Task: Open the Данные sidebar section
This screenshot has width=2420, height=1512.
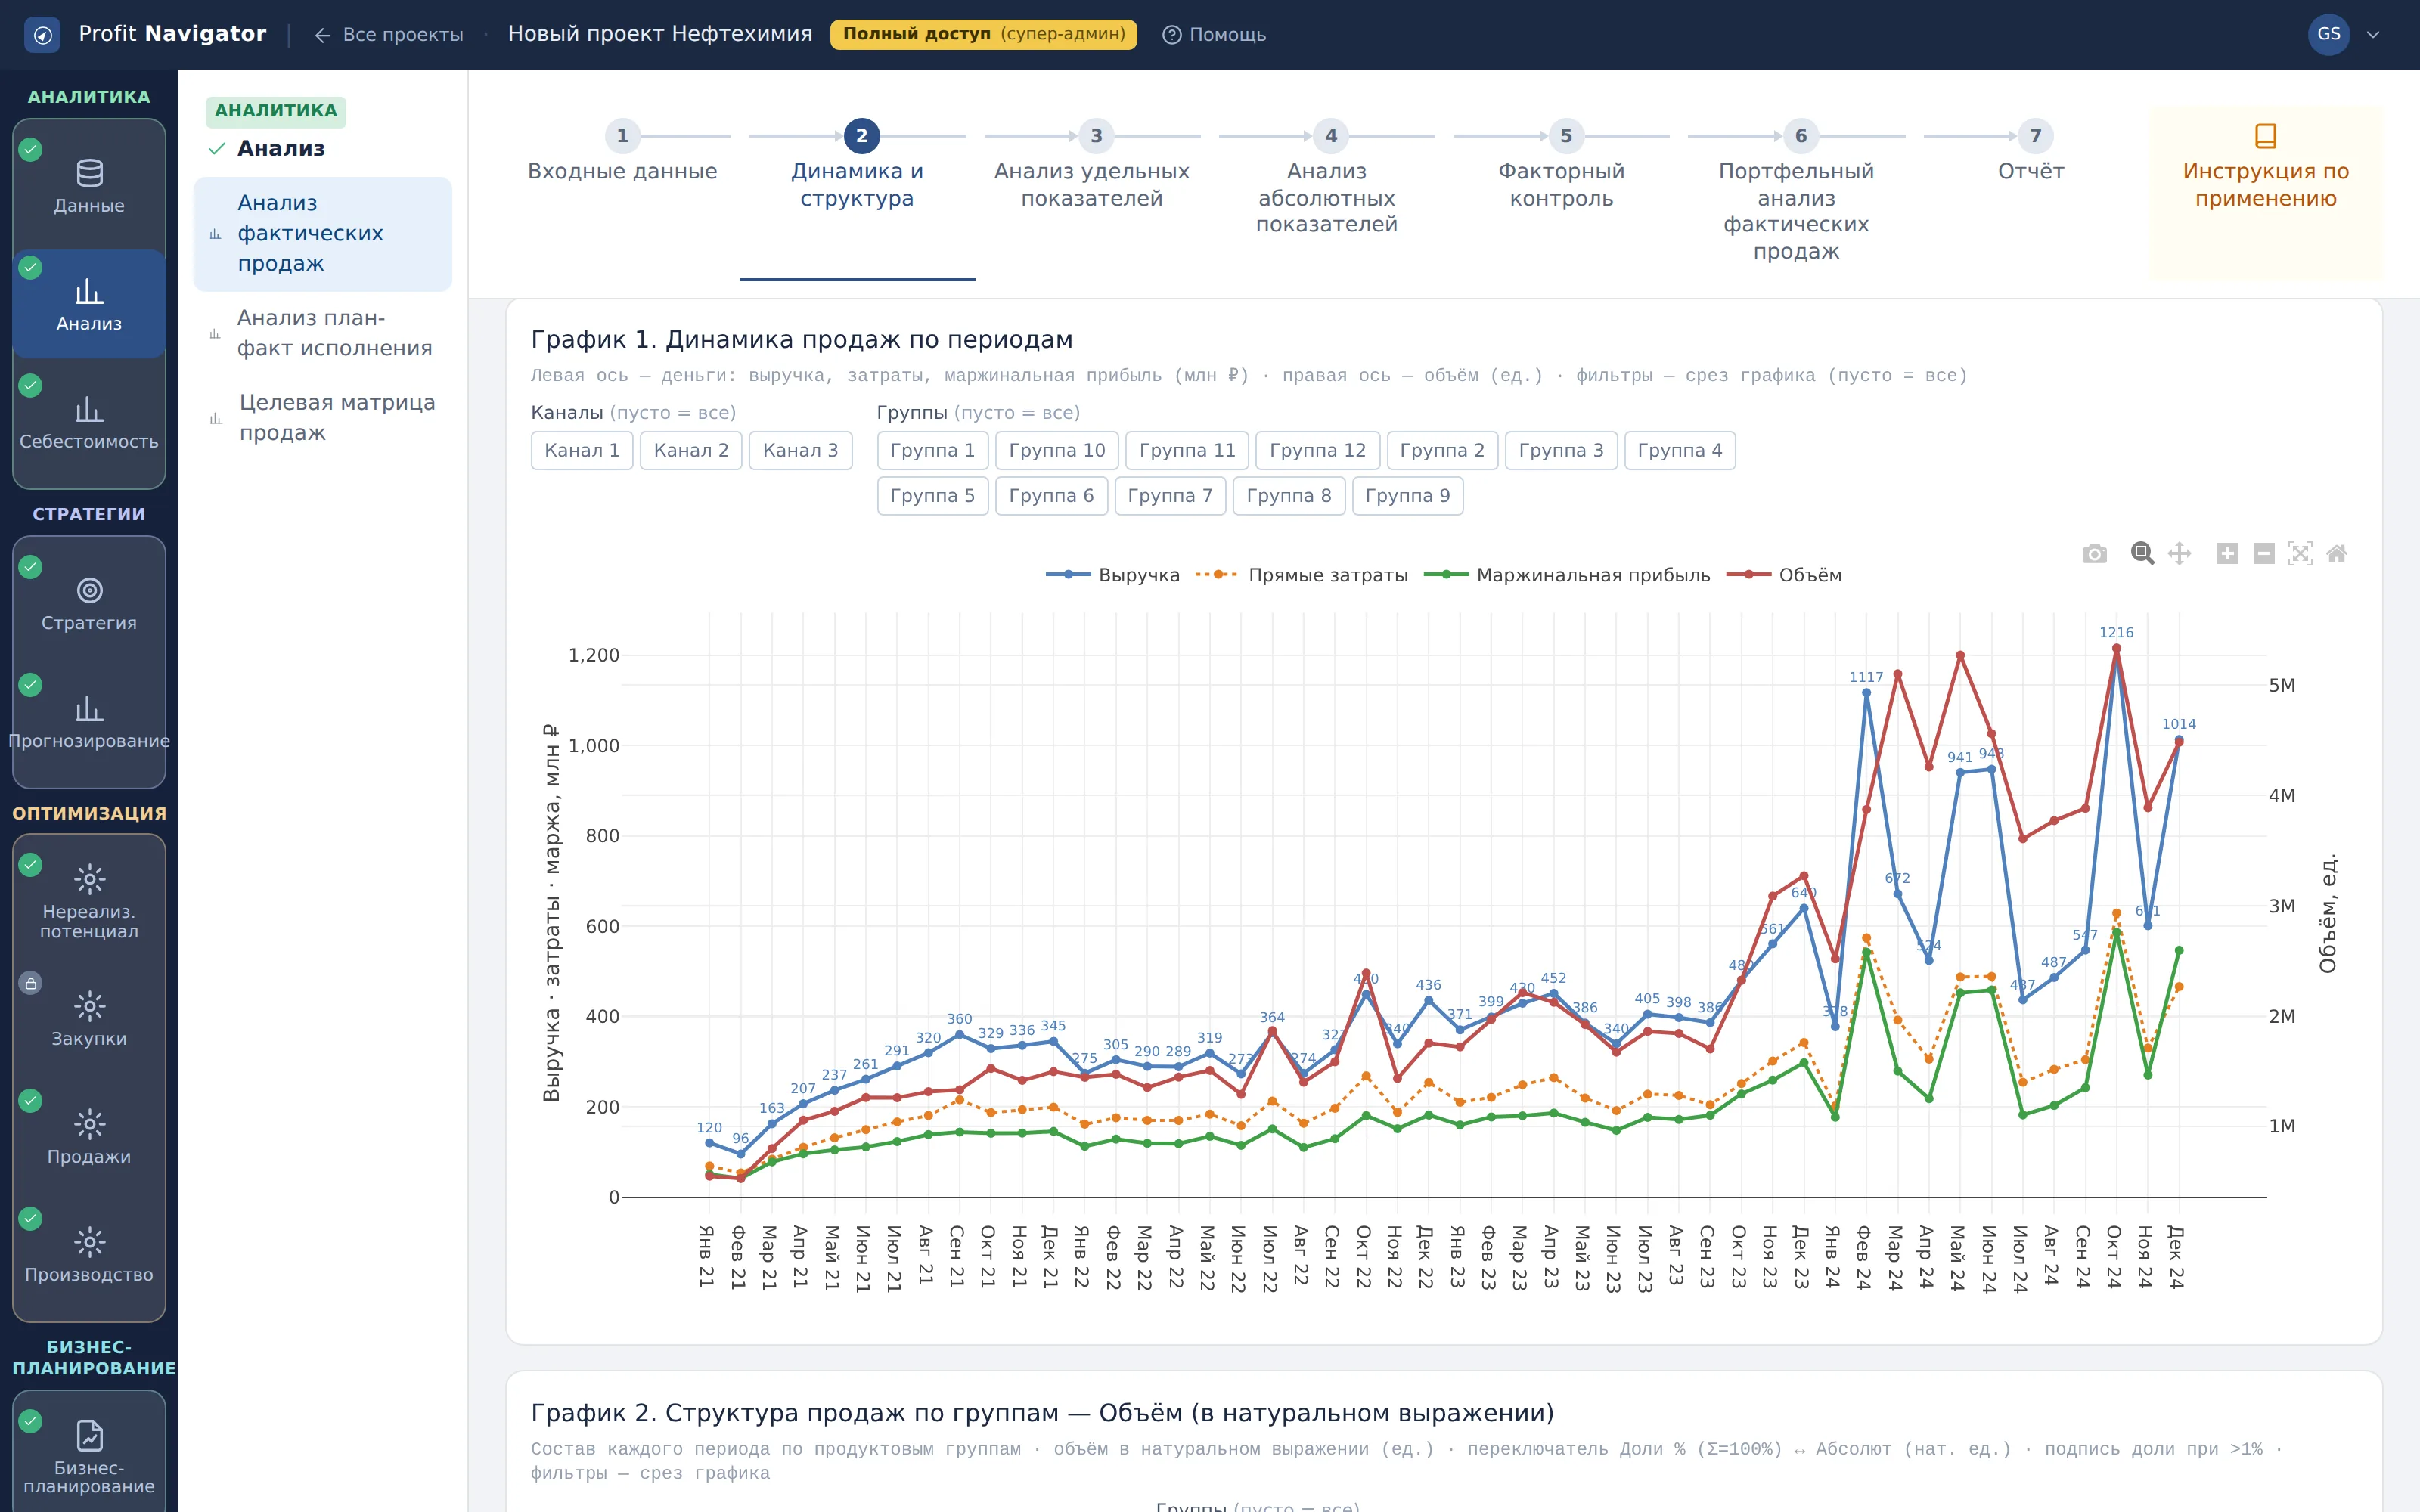Action: (89, 187)
